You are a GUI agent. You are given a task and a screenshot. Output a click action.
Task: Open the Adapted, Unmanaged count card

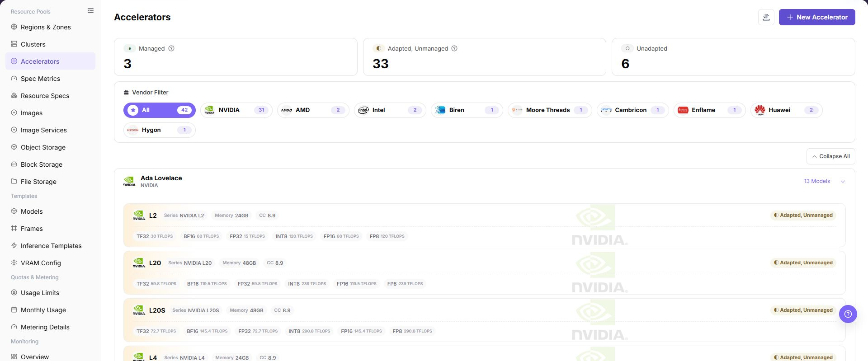(485, 57)
